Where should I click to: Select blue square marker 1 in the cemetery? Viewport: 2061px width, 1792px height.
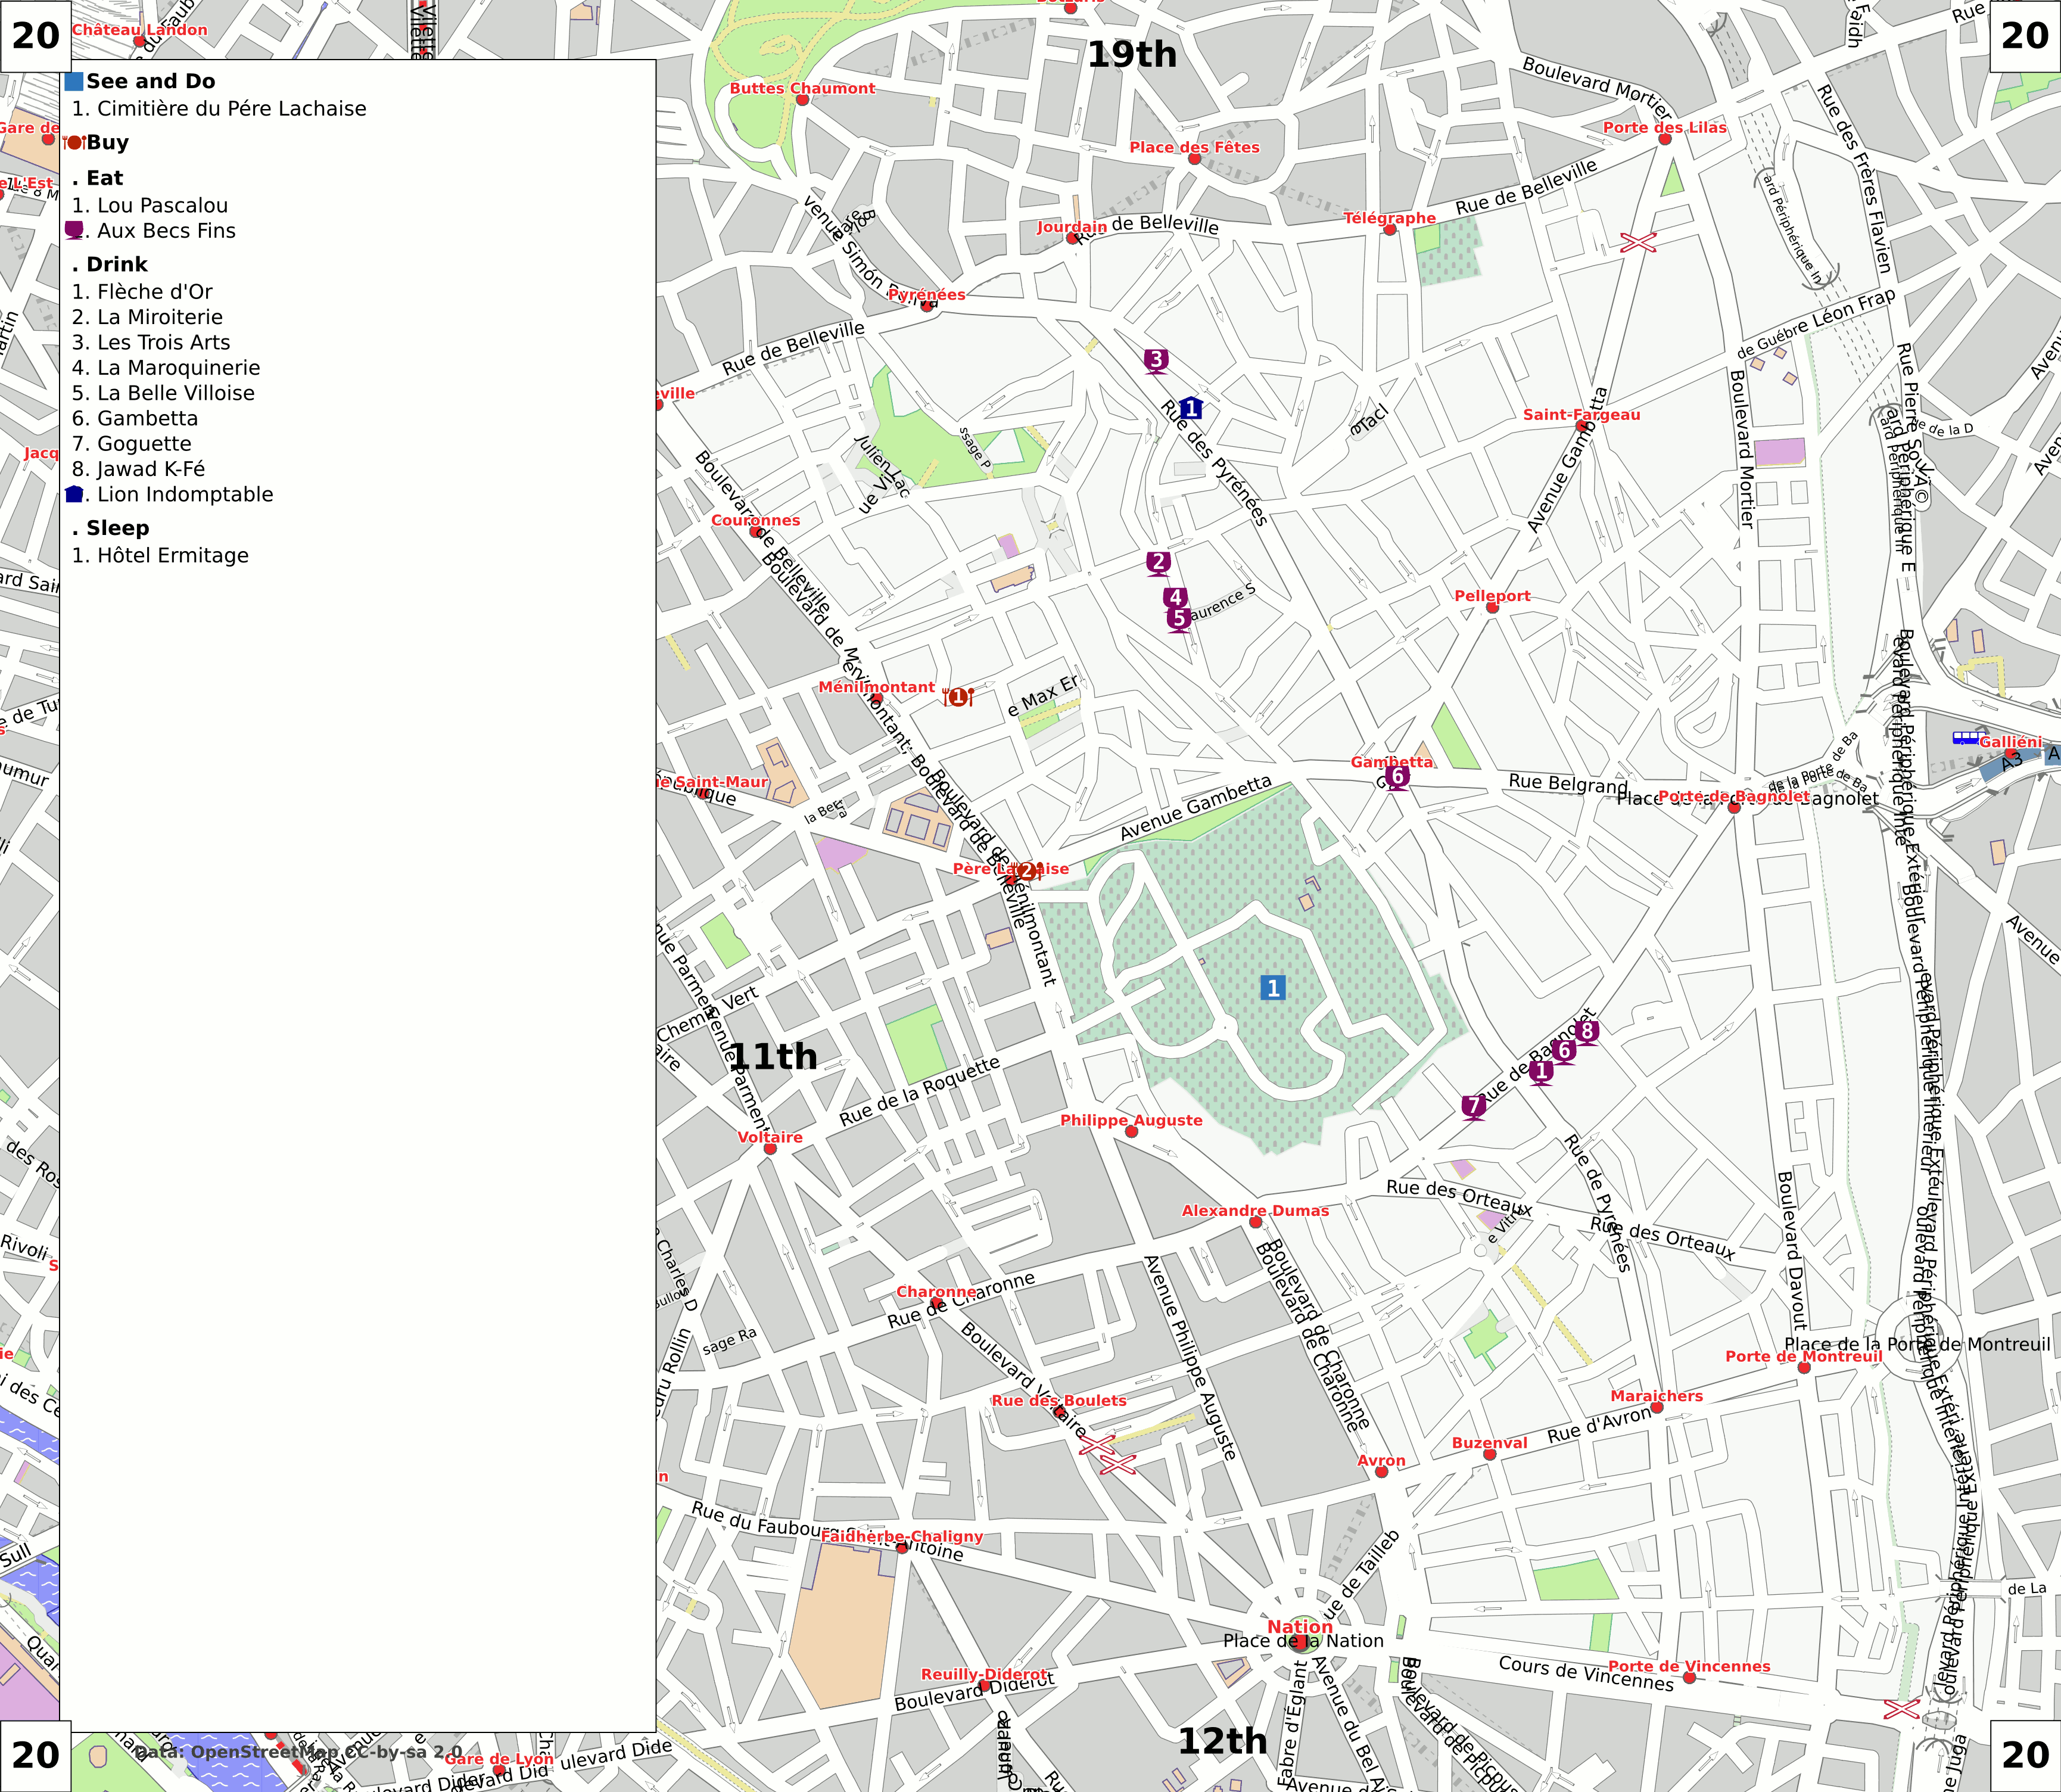pyautogui.click(x=1272, y=988)
